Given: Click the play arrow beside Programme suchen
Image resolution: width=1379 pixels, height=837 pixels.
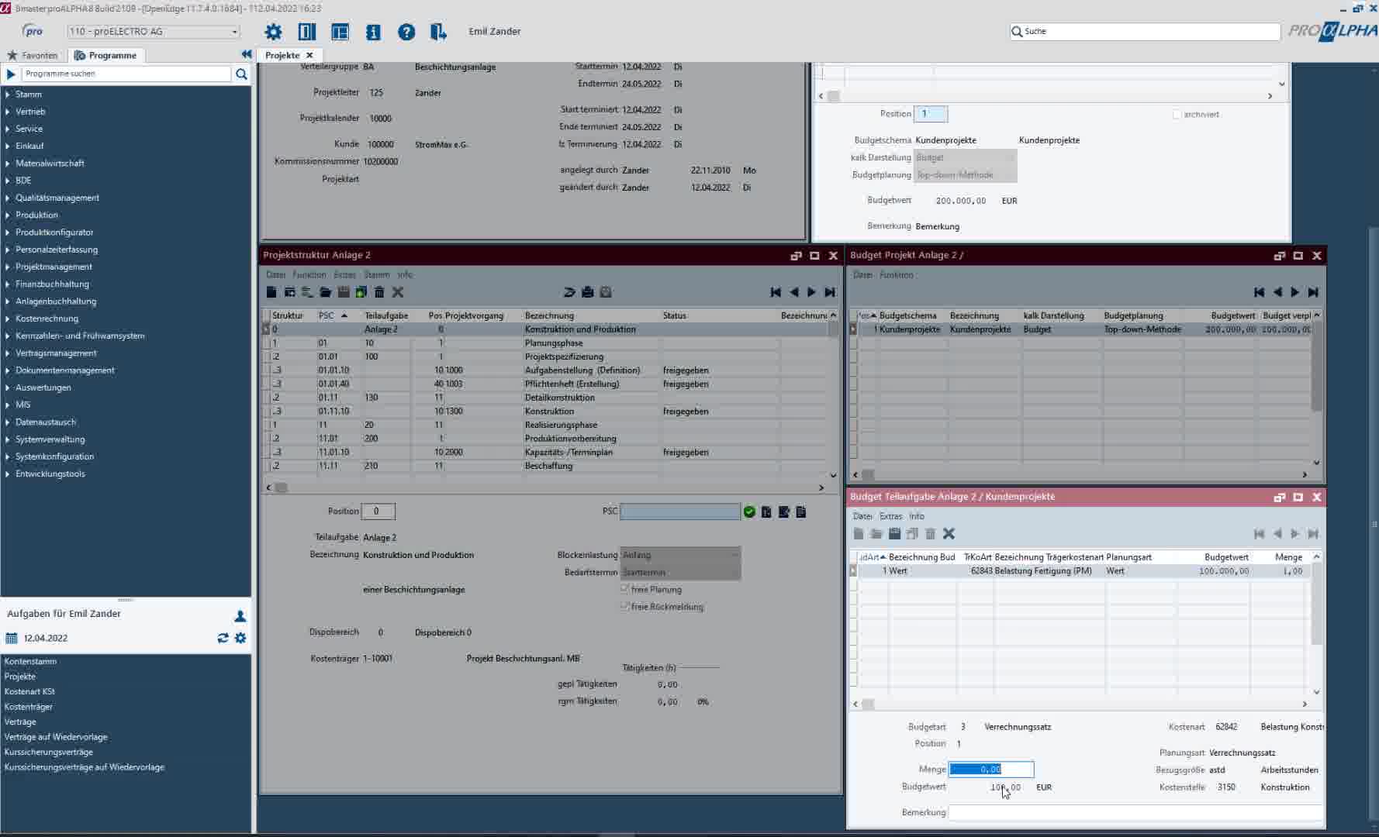Looking at the screenshot, I should pyautogui.click(x=11, y=74).
